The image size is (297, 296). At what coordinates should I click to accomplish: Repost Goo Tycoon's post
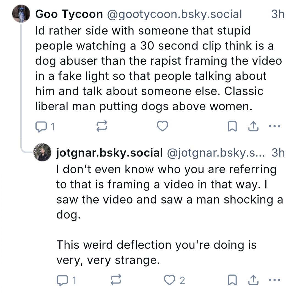[101, 127]
